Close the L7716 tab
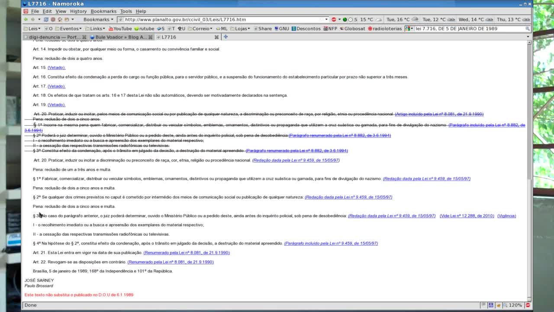Image resolution: width=554 pixels, height=312 pixels. [216, 37]
